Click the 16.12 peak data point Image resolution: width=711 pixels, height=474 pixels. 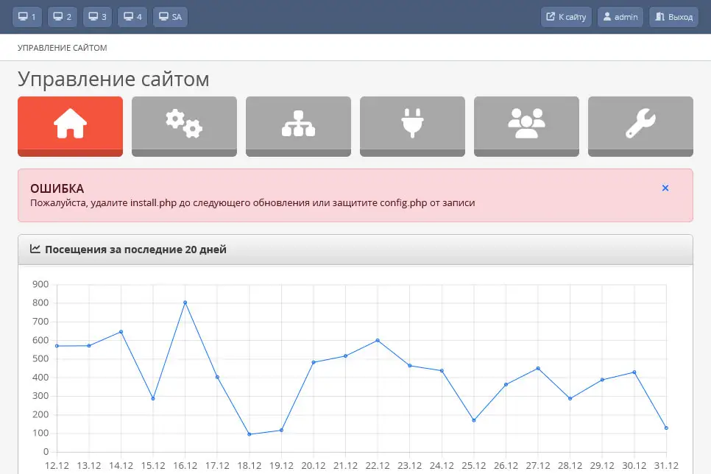[x=185, y=303]
